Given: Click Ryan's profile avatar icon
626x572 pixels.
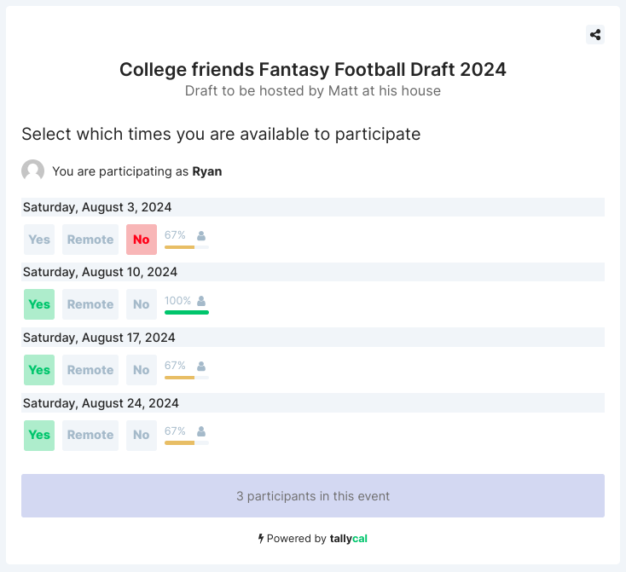Looking at the screenshot, I should [33, 170].
